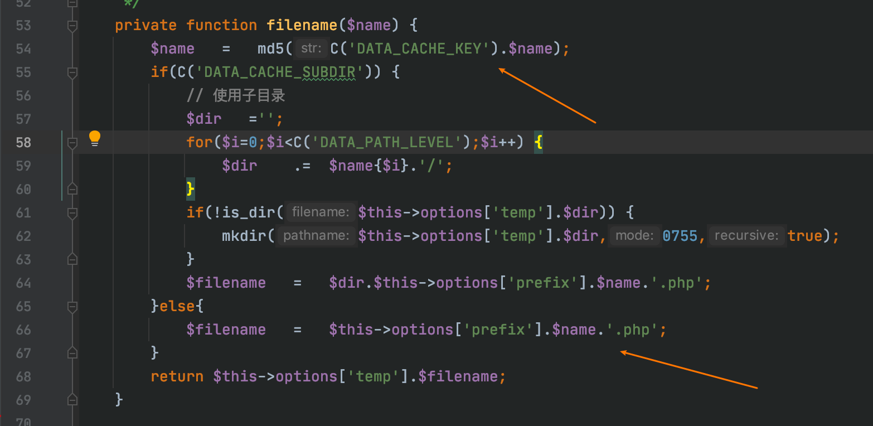The height and width of the screenshot is (426, 873).
Task: Click the 0755 mode value
Action: tap(680, 236)
